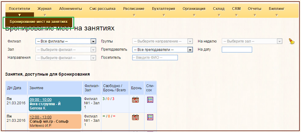Click the ДН Дата column header

pyautogui.click(x=17, y=88)
